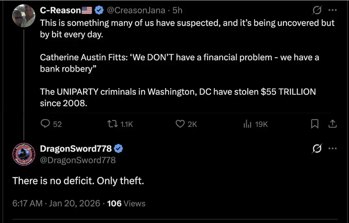This screenshot has height=223, width=349.
Task: Click the share icon on C-Reason's post
Action: click(332, 124)
